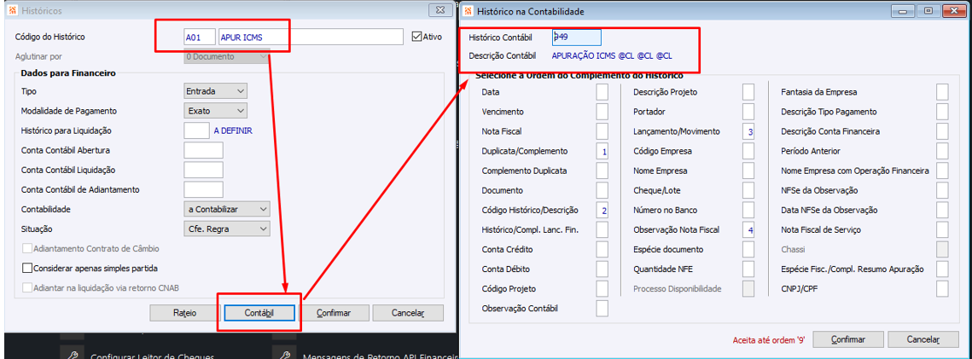This screenshot has width=972, height=359.
Task: Click the Contábil button
Action: (259, 313)
